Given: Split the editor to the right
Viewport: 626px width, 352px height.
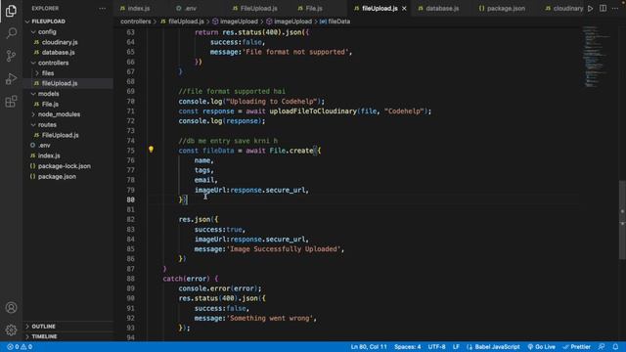Looking at the screenshot, I should pyautogui.click(x=603, y=9).
